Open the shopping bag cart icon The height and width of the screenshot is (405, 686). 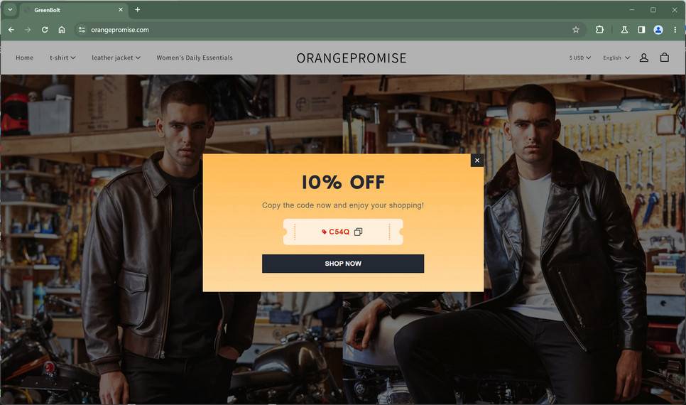point(664,58)
